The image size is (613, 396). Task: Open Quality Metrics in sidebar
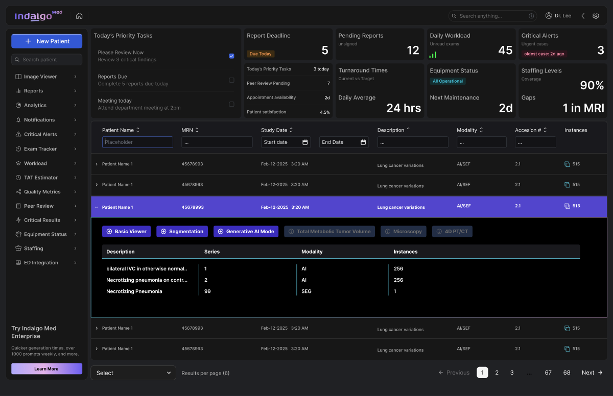(46, 192)
